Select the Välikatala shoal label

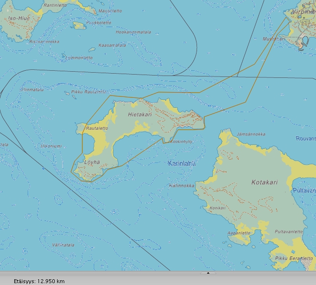[x=63, y=245]
